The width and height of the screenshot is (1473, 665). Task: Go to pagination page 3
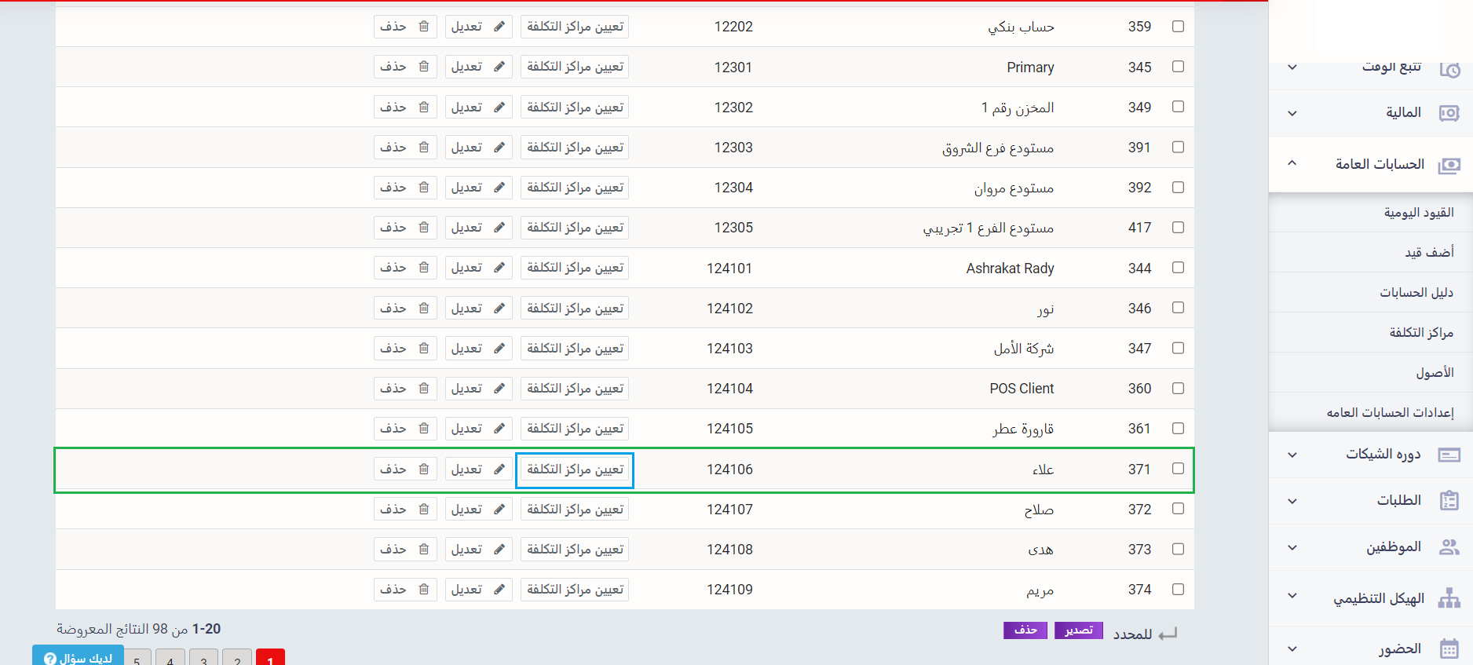click(x=203, y=660)
